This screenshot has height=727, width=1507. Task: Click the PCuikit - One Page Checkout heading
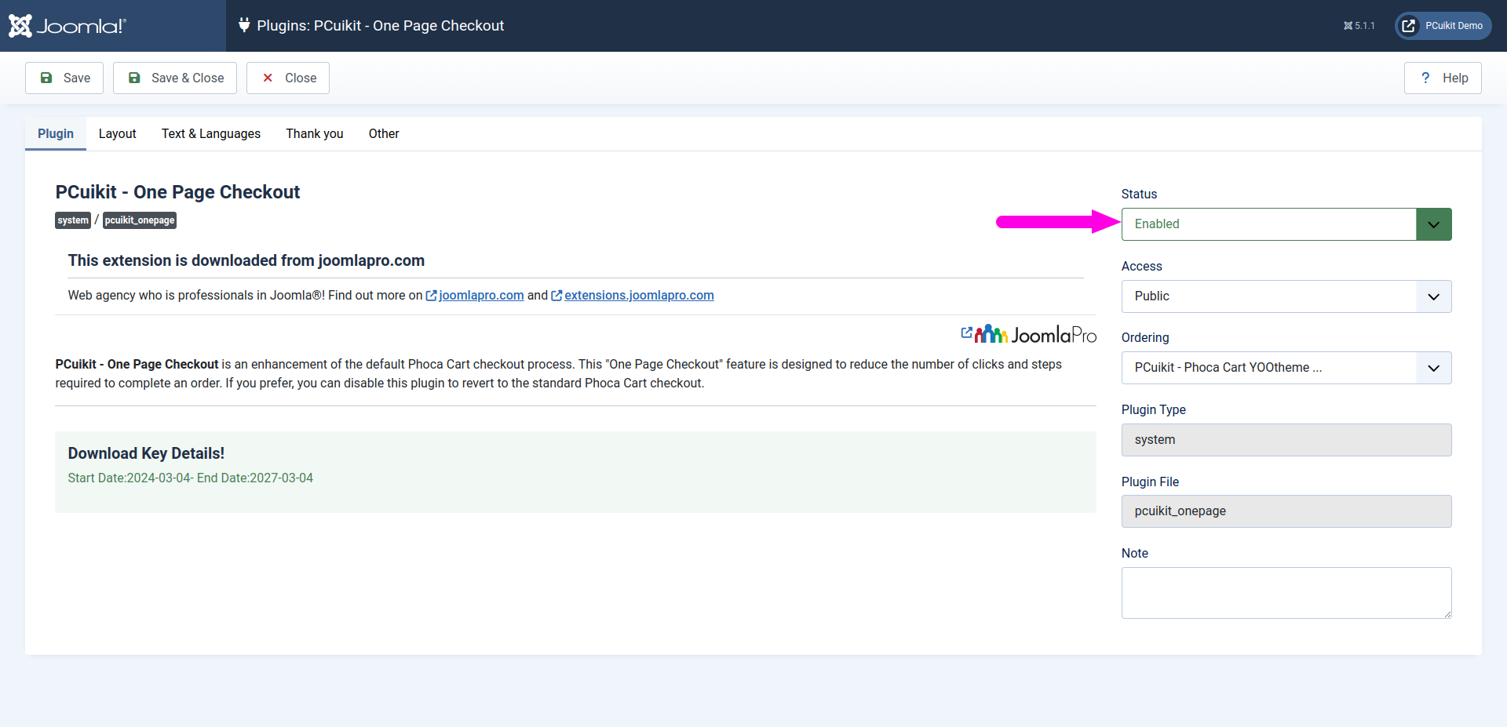[x=177, y=192]
